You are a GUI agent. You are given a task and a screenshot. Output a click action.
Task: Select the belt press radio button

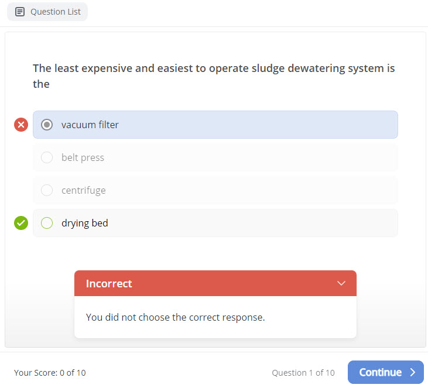coord(47,157)
